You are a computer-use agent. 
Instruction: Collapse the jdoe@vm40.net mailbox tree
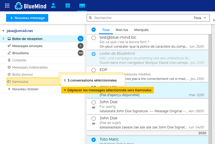(3, 31)
